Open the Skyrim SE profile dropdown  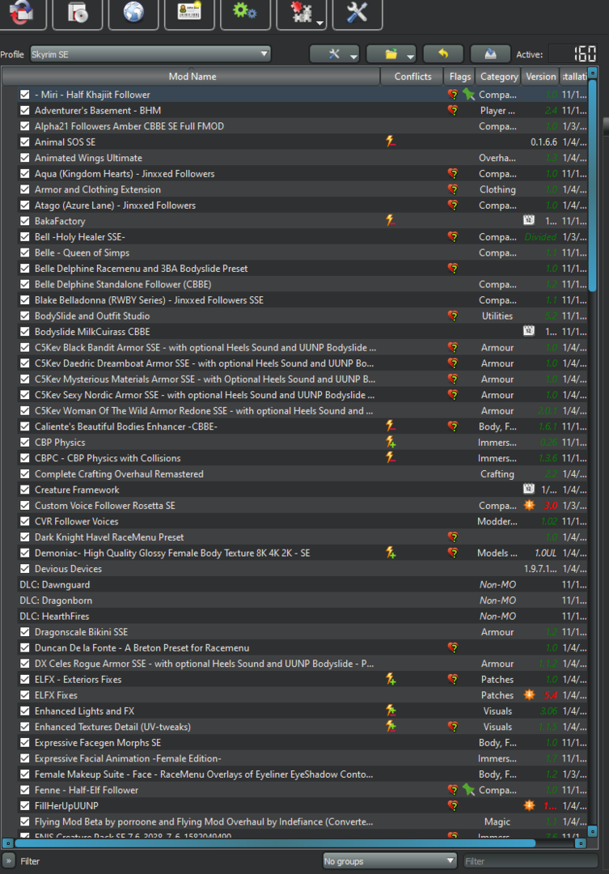coord(150,54)
